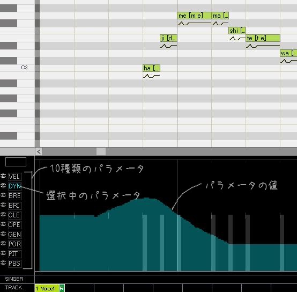297x292 pixels.
Task: Toggle visibility eye for DYN parameter
Action: (3, 185)
